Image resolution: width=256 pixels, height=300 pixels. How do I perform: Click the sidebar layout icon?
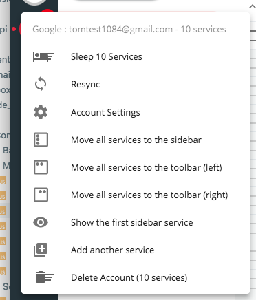coord(41,140)
